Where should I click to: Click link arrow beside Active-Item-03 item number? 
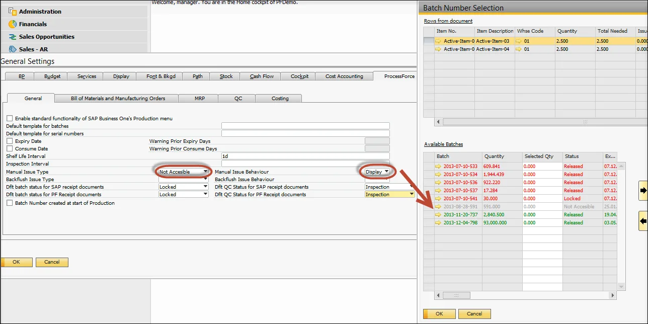(x=438, y=41)
